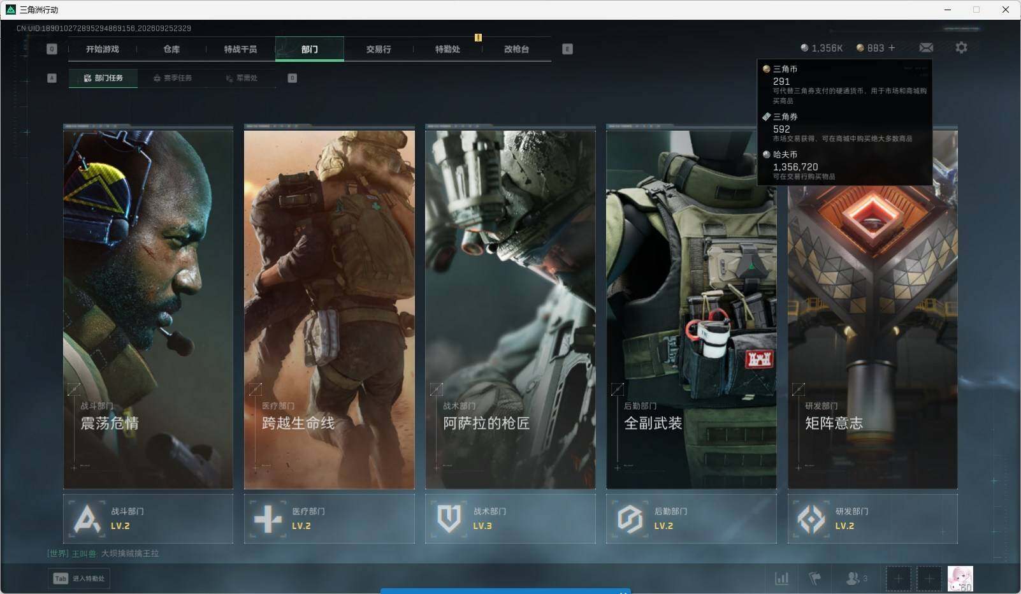
Task: Open the 改枪台 tab
Action: coord(516,49)
